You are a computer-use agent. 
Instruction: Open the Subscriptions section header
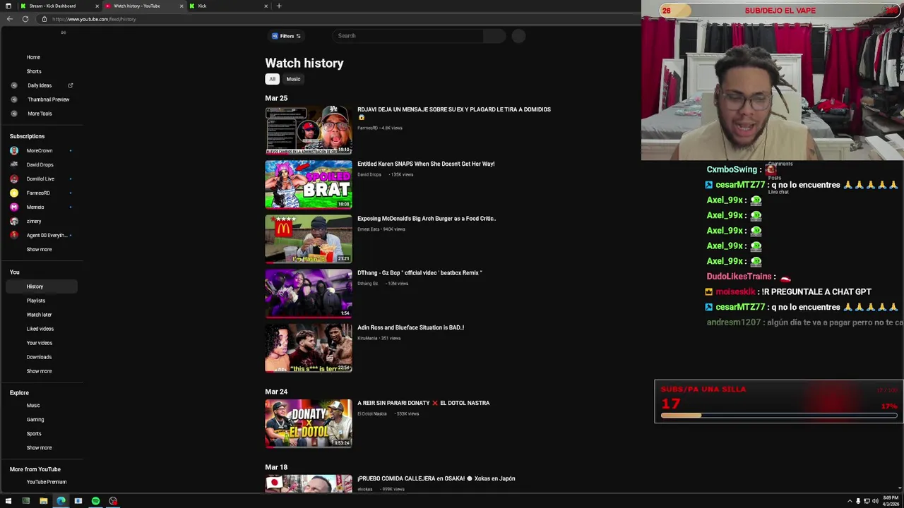click(27, 136)
